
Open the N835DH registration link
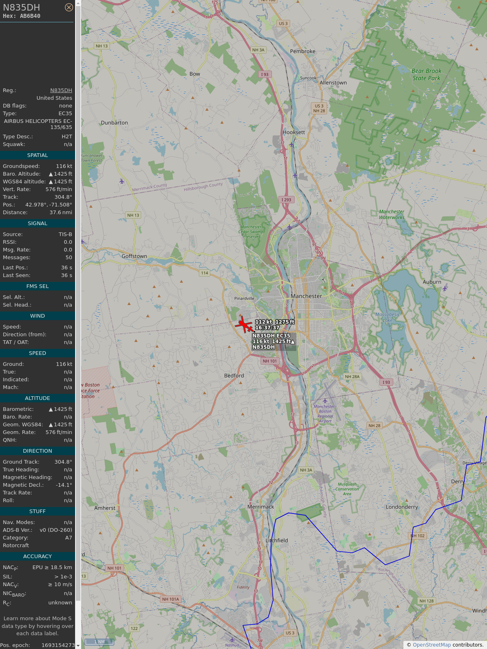[x=61, y=90]
